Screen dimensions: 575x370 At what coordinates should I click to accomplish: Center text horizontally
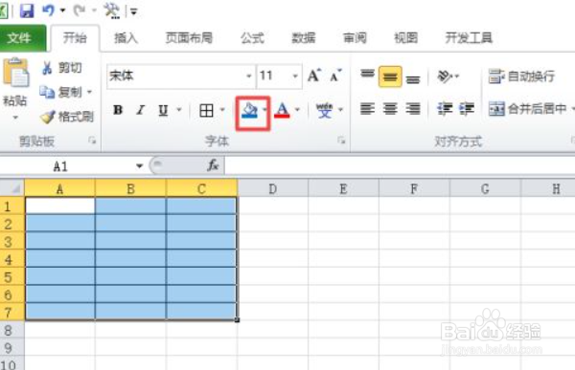[x=390, y=109]
